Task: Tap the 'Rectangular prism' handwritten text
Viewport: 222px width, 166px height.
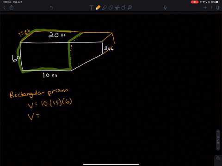Action: (x=38, y=93)
